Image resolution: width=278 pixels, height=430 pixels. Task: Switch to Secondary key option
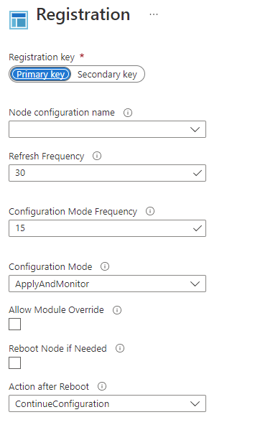pyautogui.click(x=107, y=74)
